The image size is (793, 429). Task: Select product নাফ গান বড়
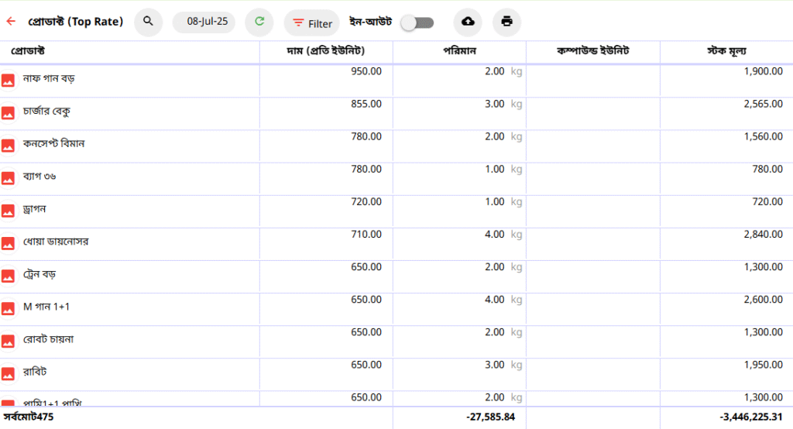49,78
